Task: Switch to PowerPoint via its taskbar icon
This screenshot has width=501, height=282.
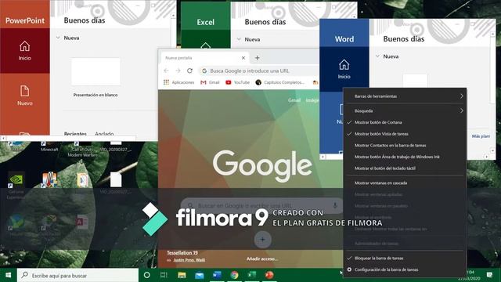Action: click(269, 275)
